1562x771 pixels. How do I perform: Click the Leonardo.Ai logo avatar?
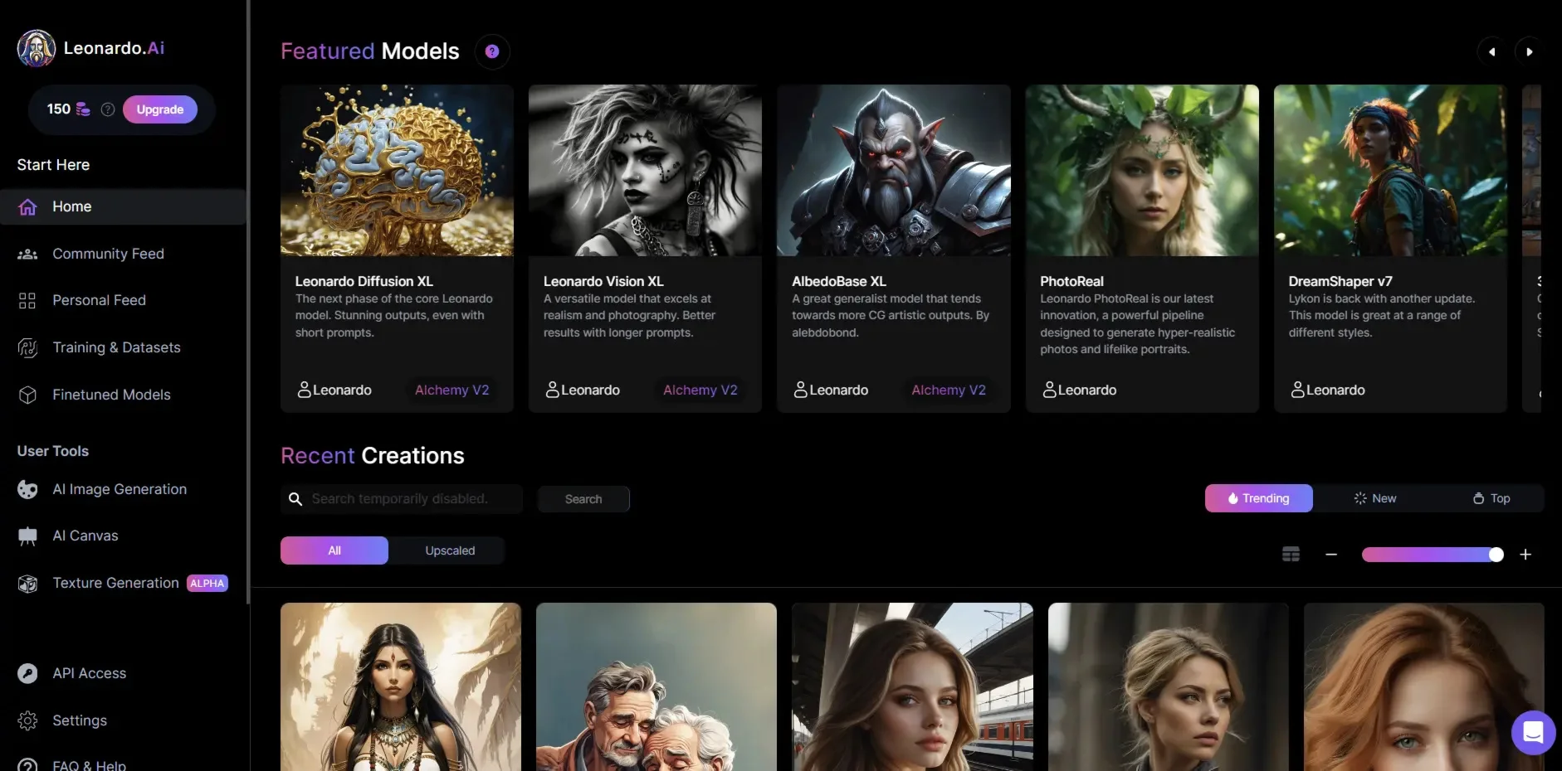(37, 48)
